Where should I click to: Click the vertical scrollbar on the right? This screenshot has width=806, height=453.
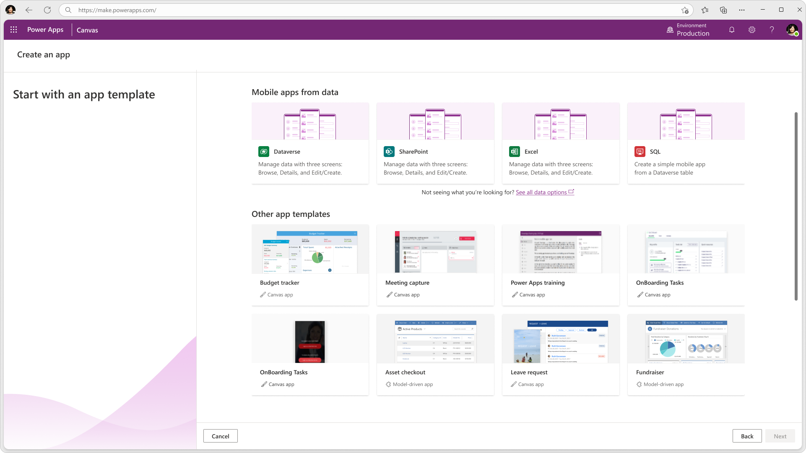click(x=796, y=206)
